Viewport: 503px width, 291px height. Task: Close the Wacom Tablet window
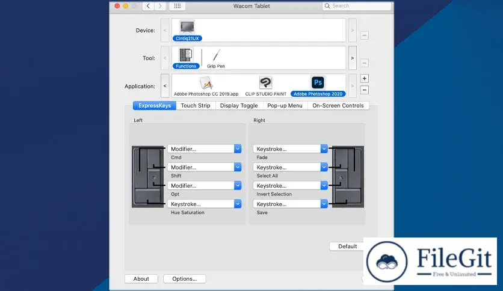[x=117, y=6]
